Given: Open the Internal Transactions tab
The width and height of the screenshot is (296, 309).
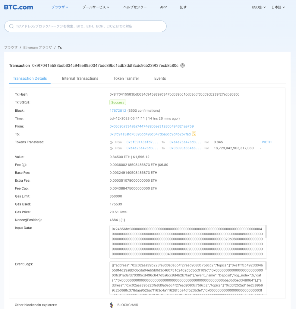Looking at the screenshot, I should coord(80,78).
